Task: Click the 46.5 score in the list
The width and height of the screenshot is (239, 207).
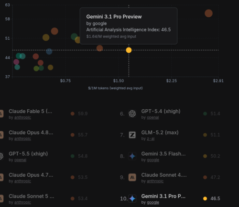Action: (215, 198)
